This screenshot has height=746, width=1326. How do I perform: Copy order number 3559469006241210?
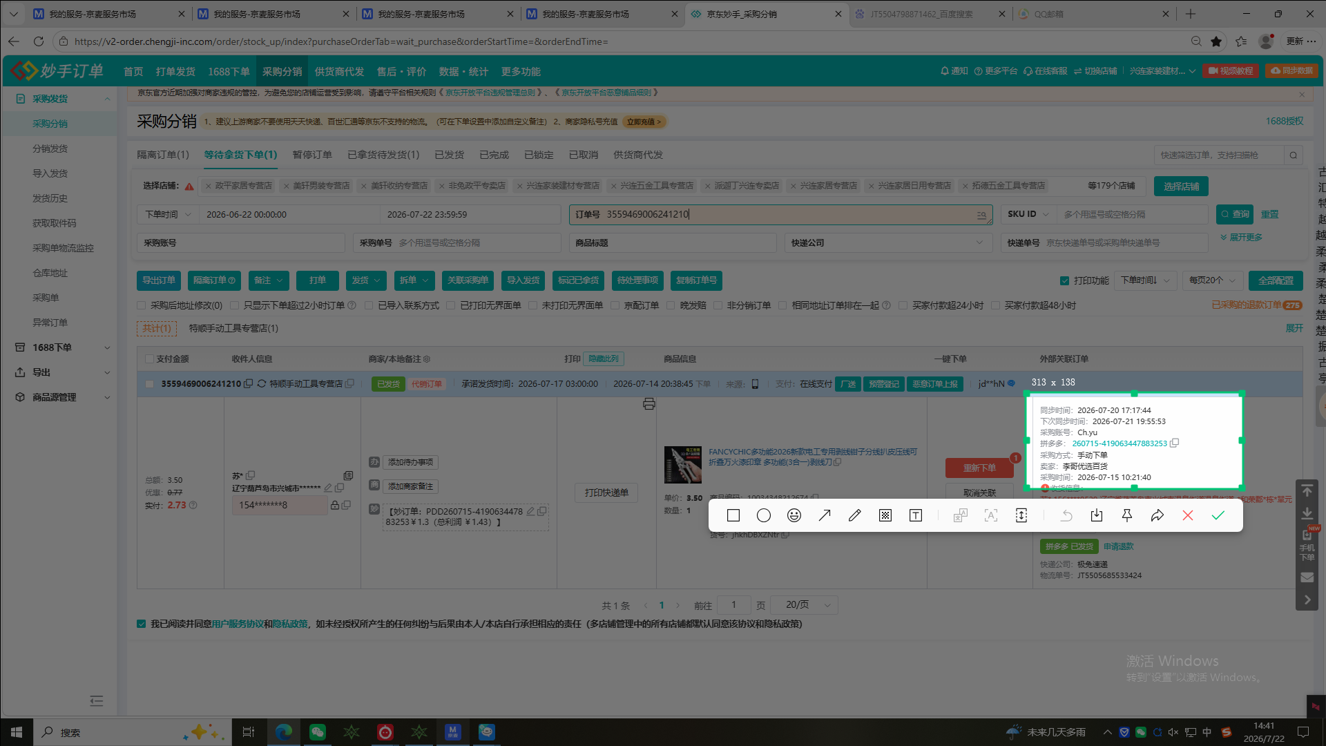click(248, 384)
